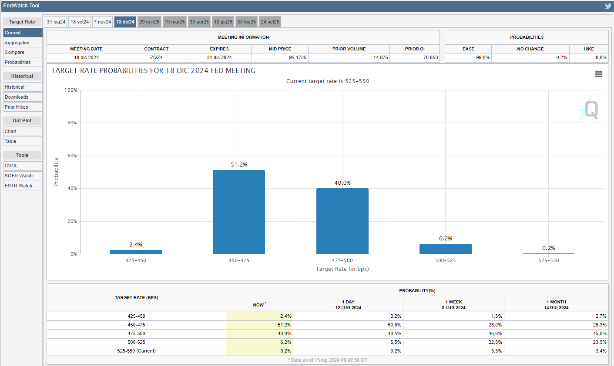Open the Probabilities view
614x366 pixels.
pos(23,62)
